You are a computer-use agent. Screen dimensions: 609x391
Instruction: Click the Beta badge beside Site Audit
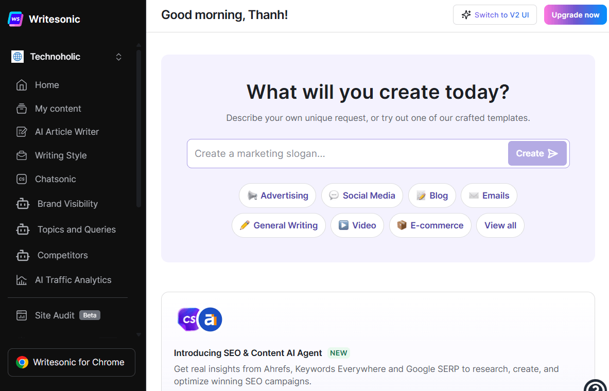(x=90, y=315)
